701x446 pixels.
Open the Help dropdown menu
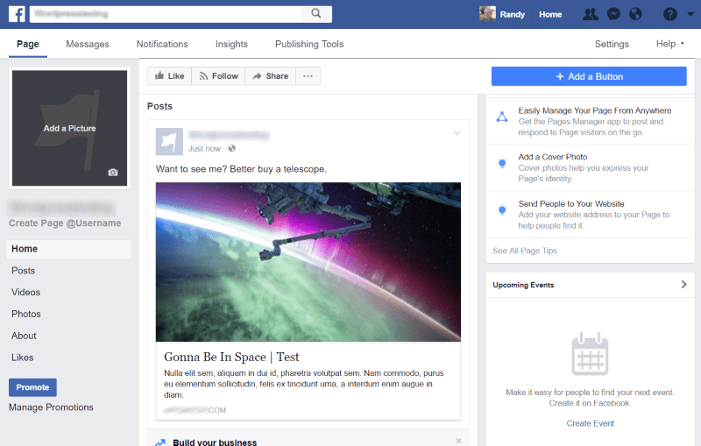pos(670,44)
